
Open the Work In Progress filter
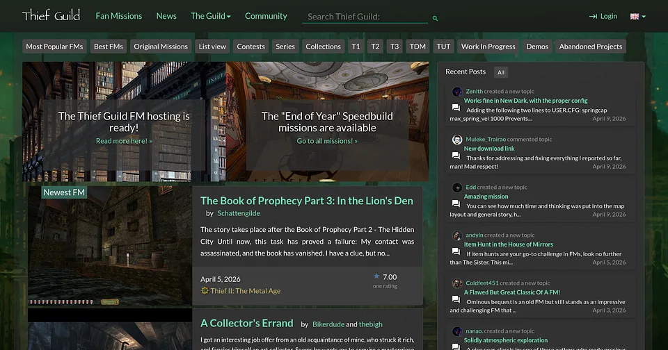point(488,47)
